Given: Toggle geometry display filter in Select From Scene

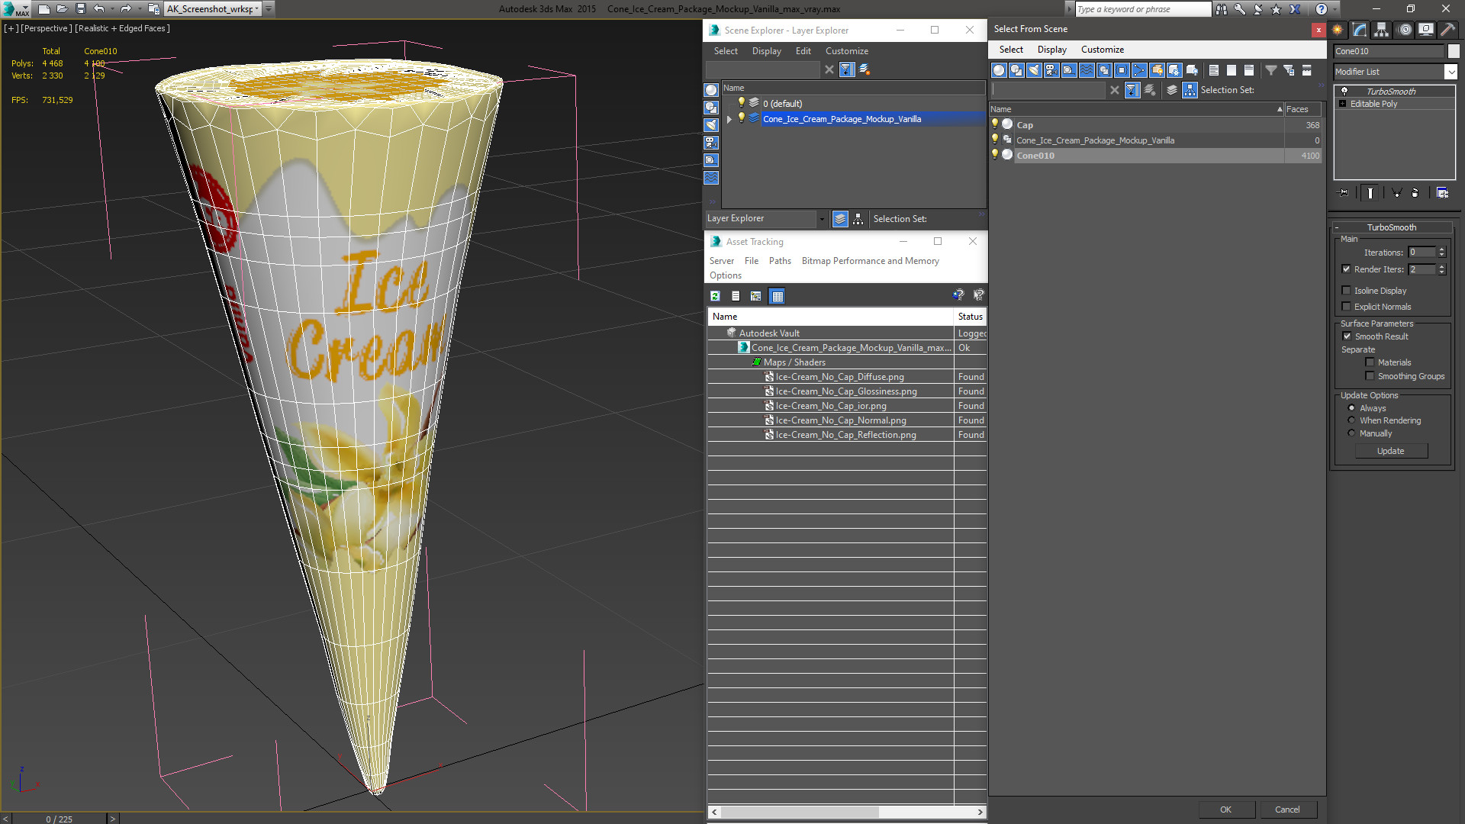Looking at the screenshot, I should 999,70.
